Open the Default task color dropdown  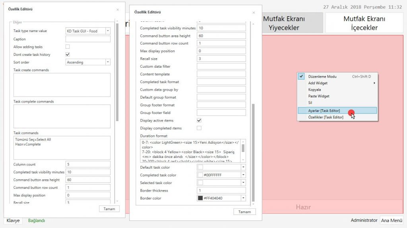tap(243, 167)
